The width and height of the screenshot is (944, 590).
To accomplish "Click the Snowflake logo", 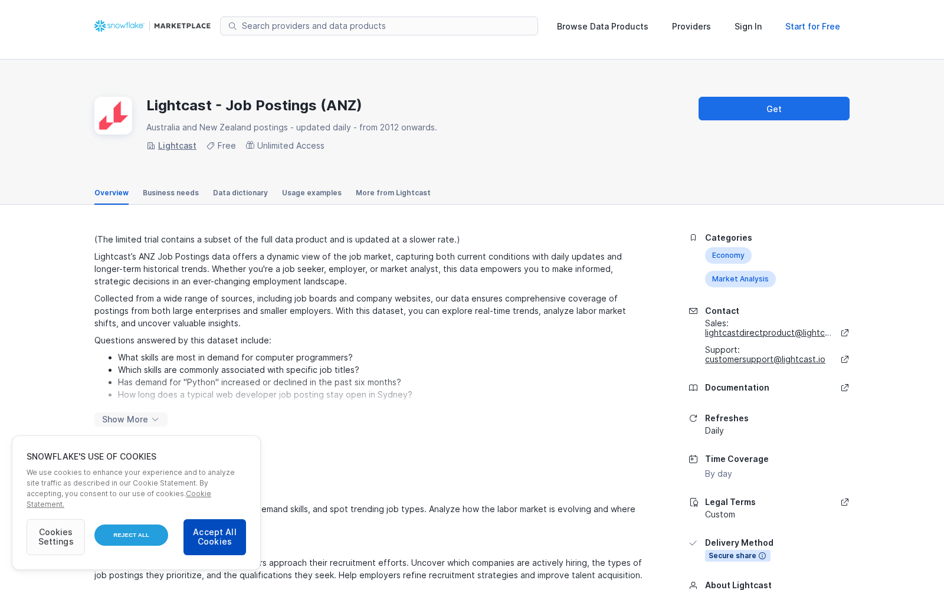I will pos(119,26).
